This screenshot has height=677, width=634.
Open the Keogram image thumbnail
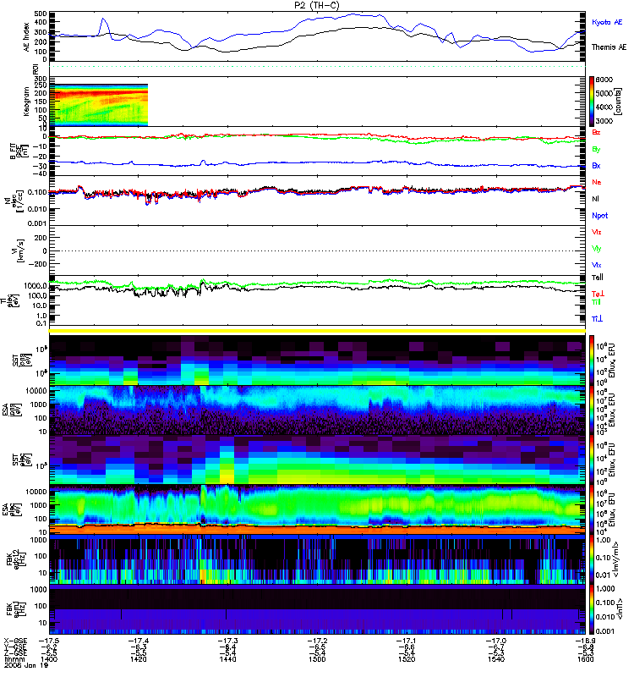pos(99,105)
